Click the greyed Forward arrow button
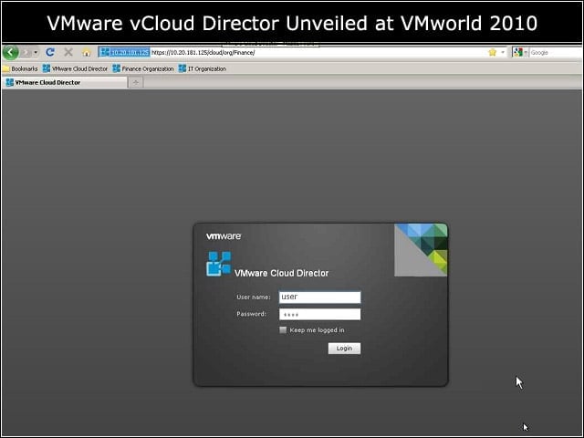 (x=26, y=53)
